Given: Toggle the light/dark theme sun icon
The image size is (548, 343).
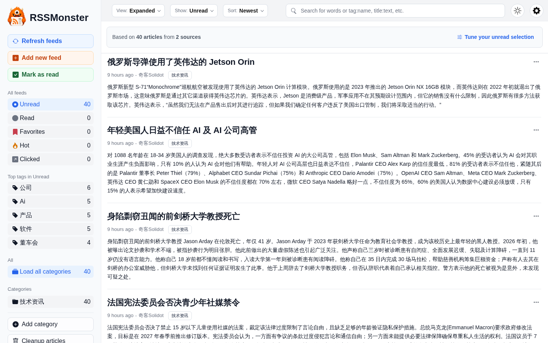Looking at the screenshot, I should [x=518, y=11].
